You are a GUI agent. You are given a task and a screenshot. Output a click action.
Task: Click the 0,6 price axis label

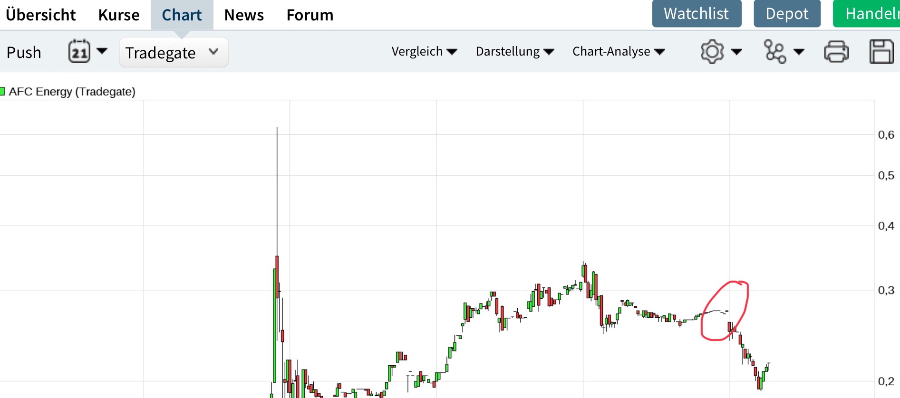[x=886, y=134]
